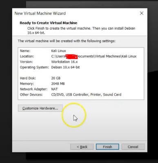Click the 'Network Adapter:' label
This screenshot has height=163, width=158.
click(33, 89)
